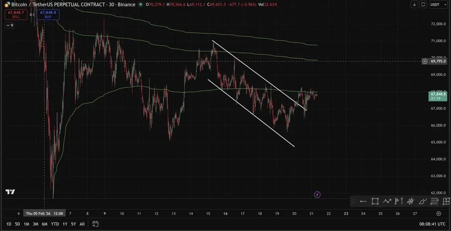Viewport: 451px width, 231px height.
Task: Click the plus icon at price 69,795.0
Action: pos(425,61)
